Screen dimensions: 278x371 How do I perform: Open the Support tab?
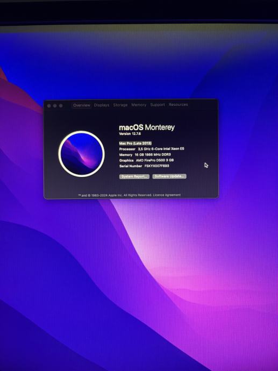tap(158, 105)
